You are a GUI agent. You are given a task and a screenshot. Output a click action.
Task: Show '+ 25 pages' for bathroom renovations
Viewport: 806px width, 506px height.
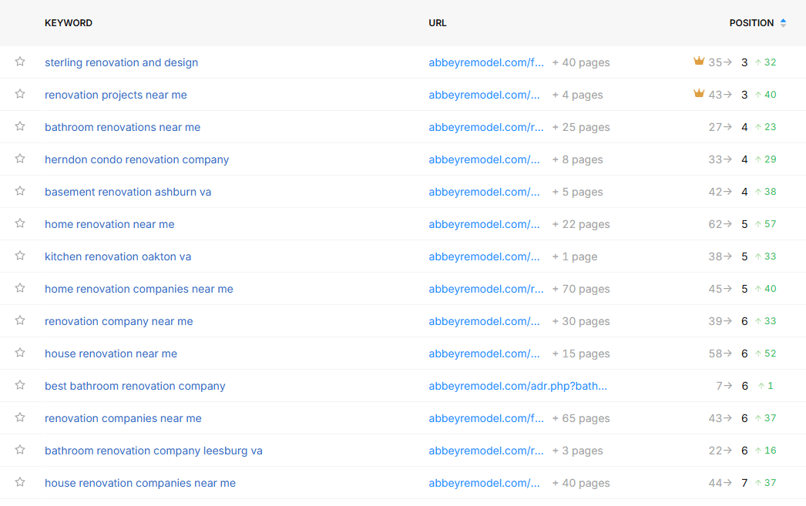[580, 127]
